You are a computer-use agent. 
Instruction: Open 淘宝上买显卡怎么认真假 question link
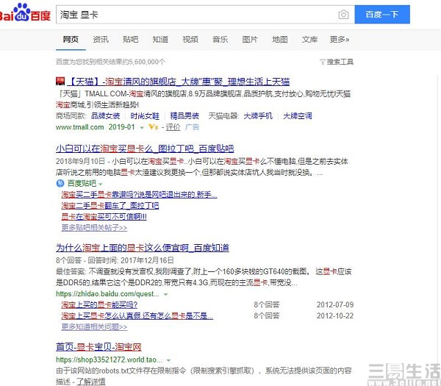tap(137, 316)
